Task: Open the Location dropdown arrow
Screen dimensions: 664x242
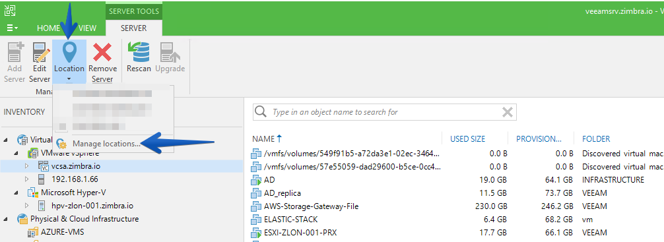Action: point(69,79)
